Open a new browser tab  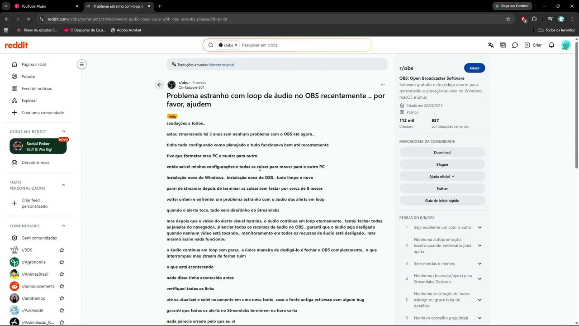click(160, 6)
